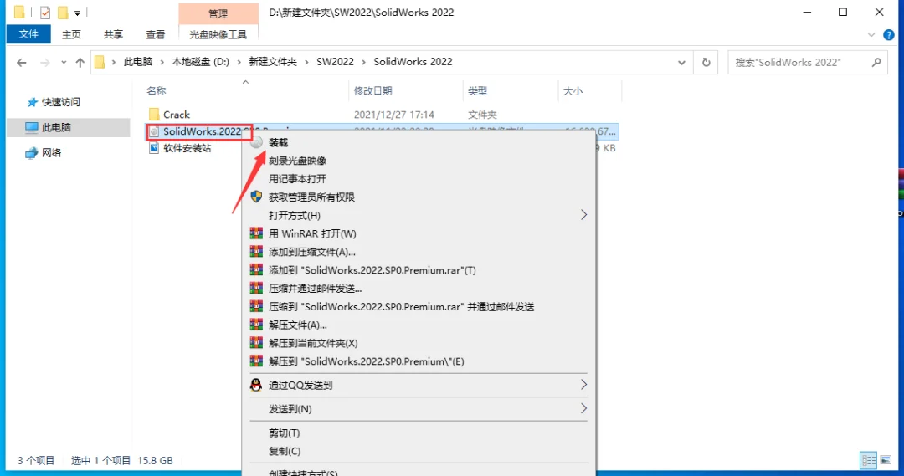
Task: Click WinRAR icon next to 解压到当前文件夹(X)
Action: pos(257,343)
